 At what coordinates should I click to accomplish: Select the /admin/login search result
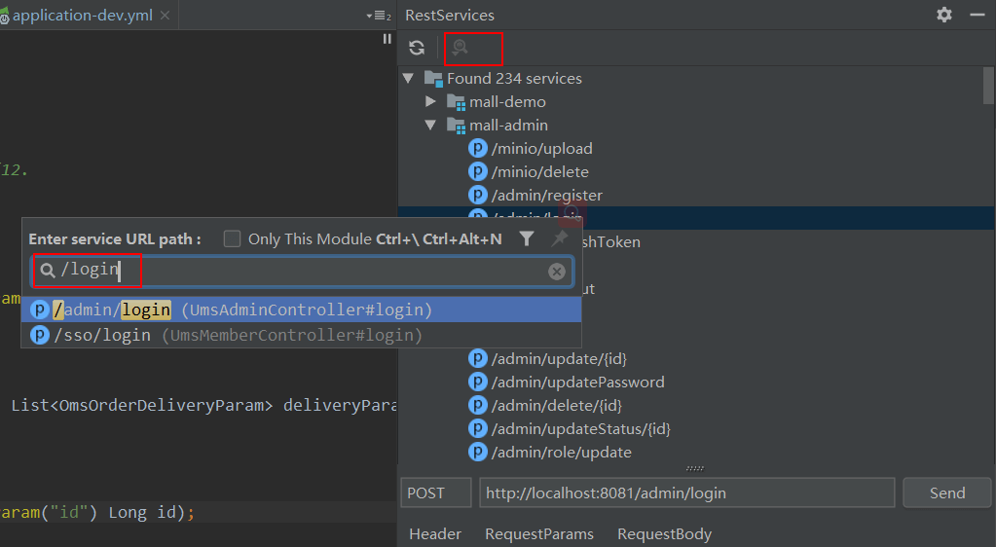301,310
